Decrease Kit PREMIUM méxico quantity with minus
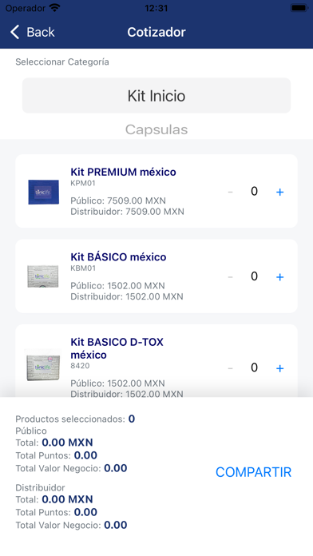The height and width of the screenshot is (556, 313). tap(230, 192)
